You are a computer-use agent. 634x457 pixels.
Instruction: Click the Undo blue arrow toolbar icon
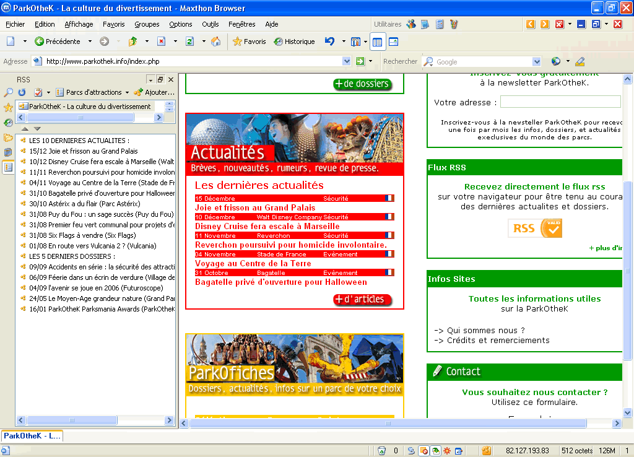[x=329, y=41]
